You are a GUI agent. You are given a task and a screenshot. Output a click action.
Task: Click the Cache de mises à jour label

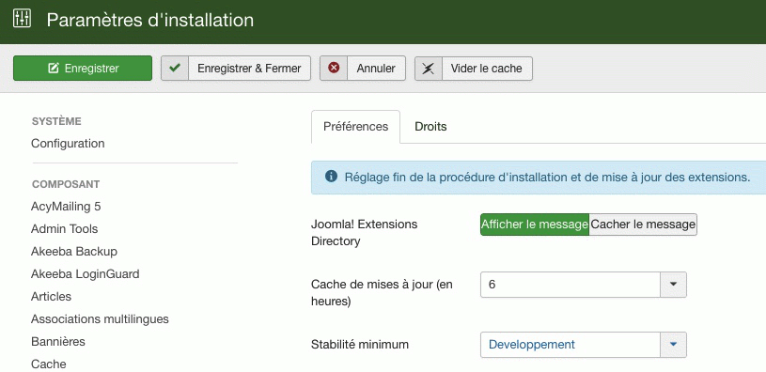382,293
